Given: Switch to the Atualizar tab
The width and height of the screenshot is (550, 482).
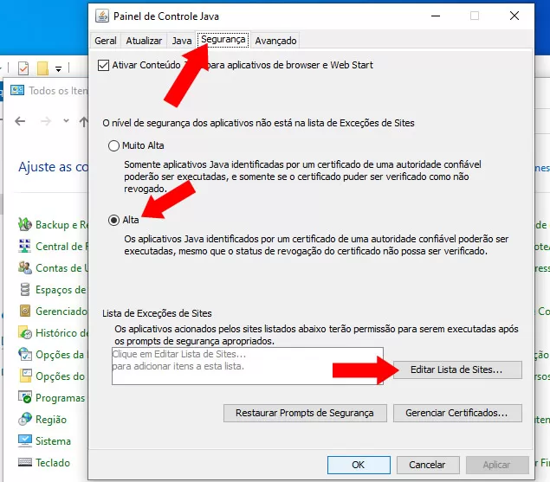Looking at the screenshot, I should coord(144,41).
